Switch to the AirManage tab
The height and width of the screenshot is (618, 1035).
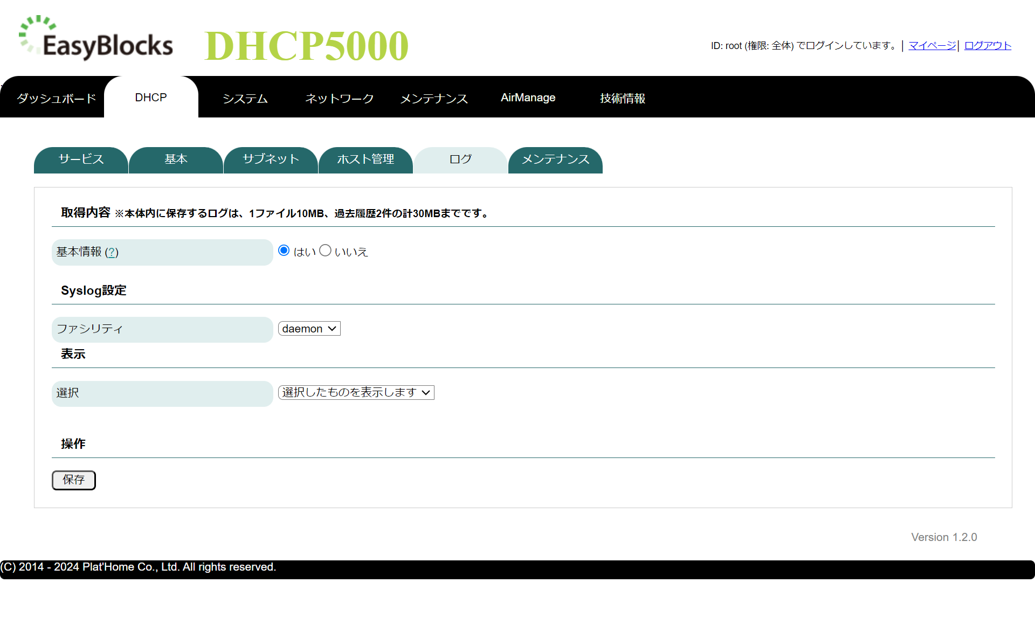(x=528, y=98)
